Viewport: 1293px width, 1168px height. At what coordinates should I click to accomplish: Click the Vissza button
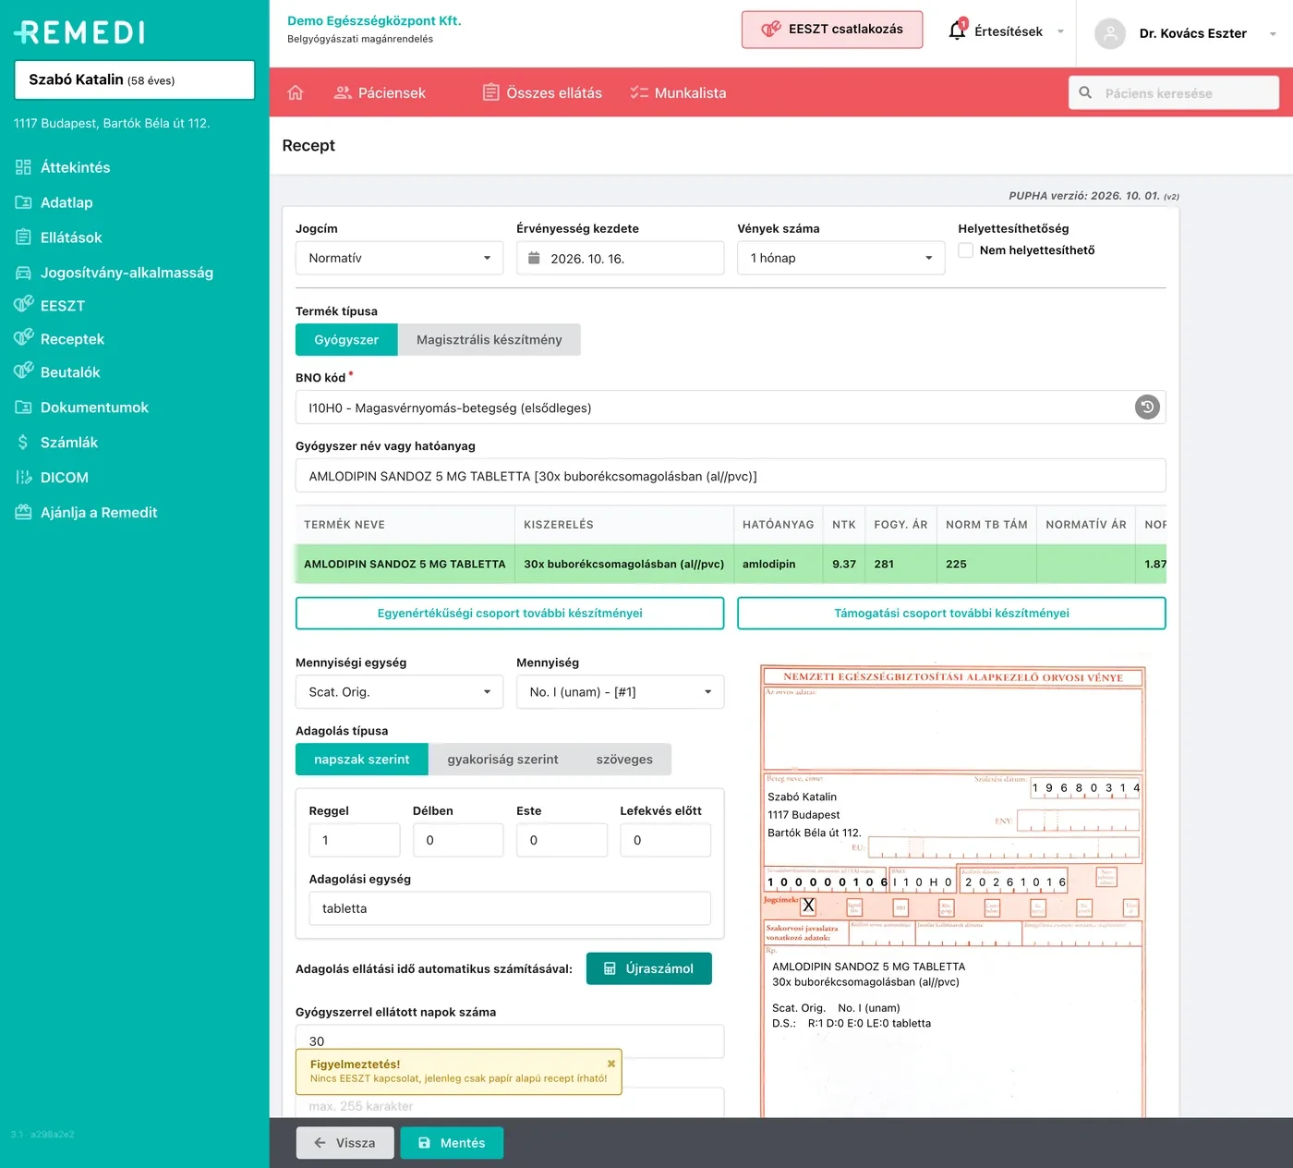pyautogui.click(x=344, y=1143)
